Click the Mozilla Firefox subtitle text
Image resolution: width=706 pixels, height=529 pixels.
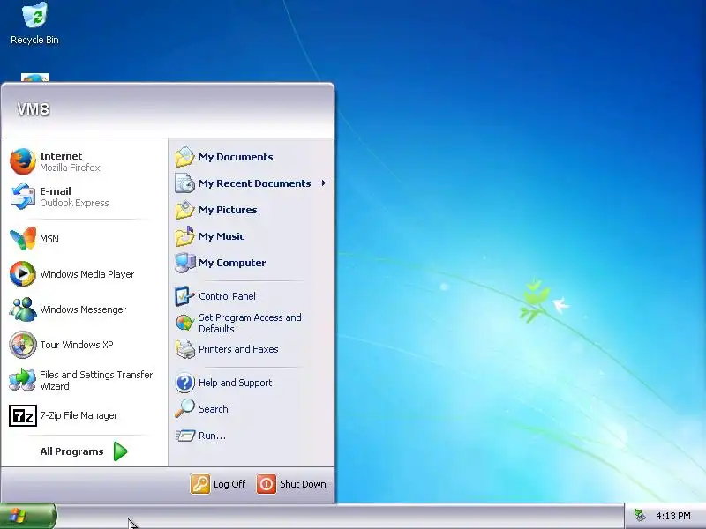tap(70, 168)
